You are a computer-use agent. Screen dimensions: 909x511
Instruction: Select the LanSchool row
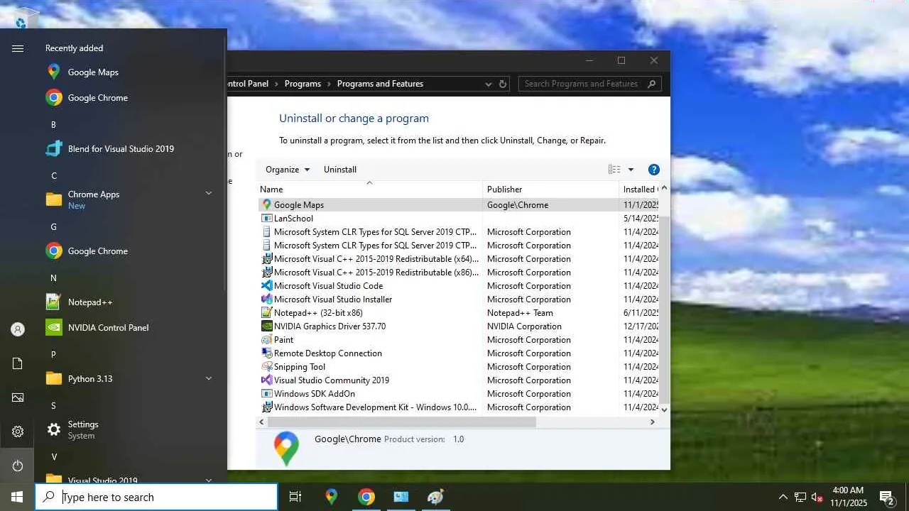click(458, 219)
